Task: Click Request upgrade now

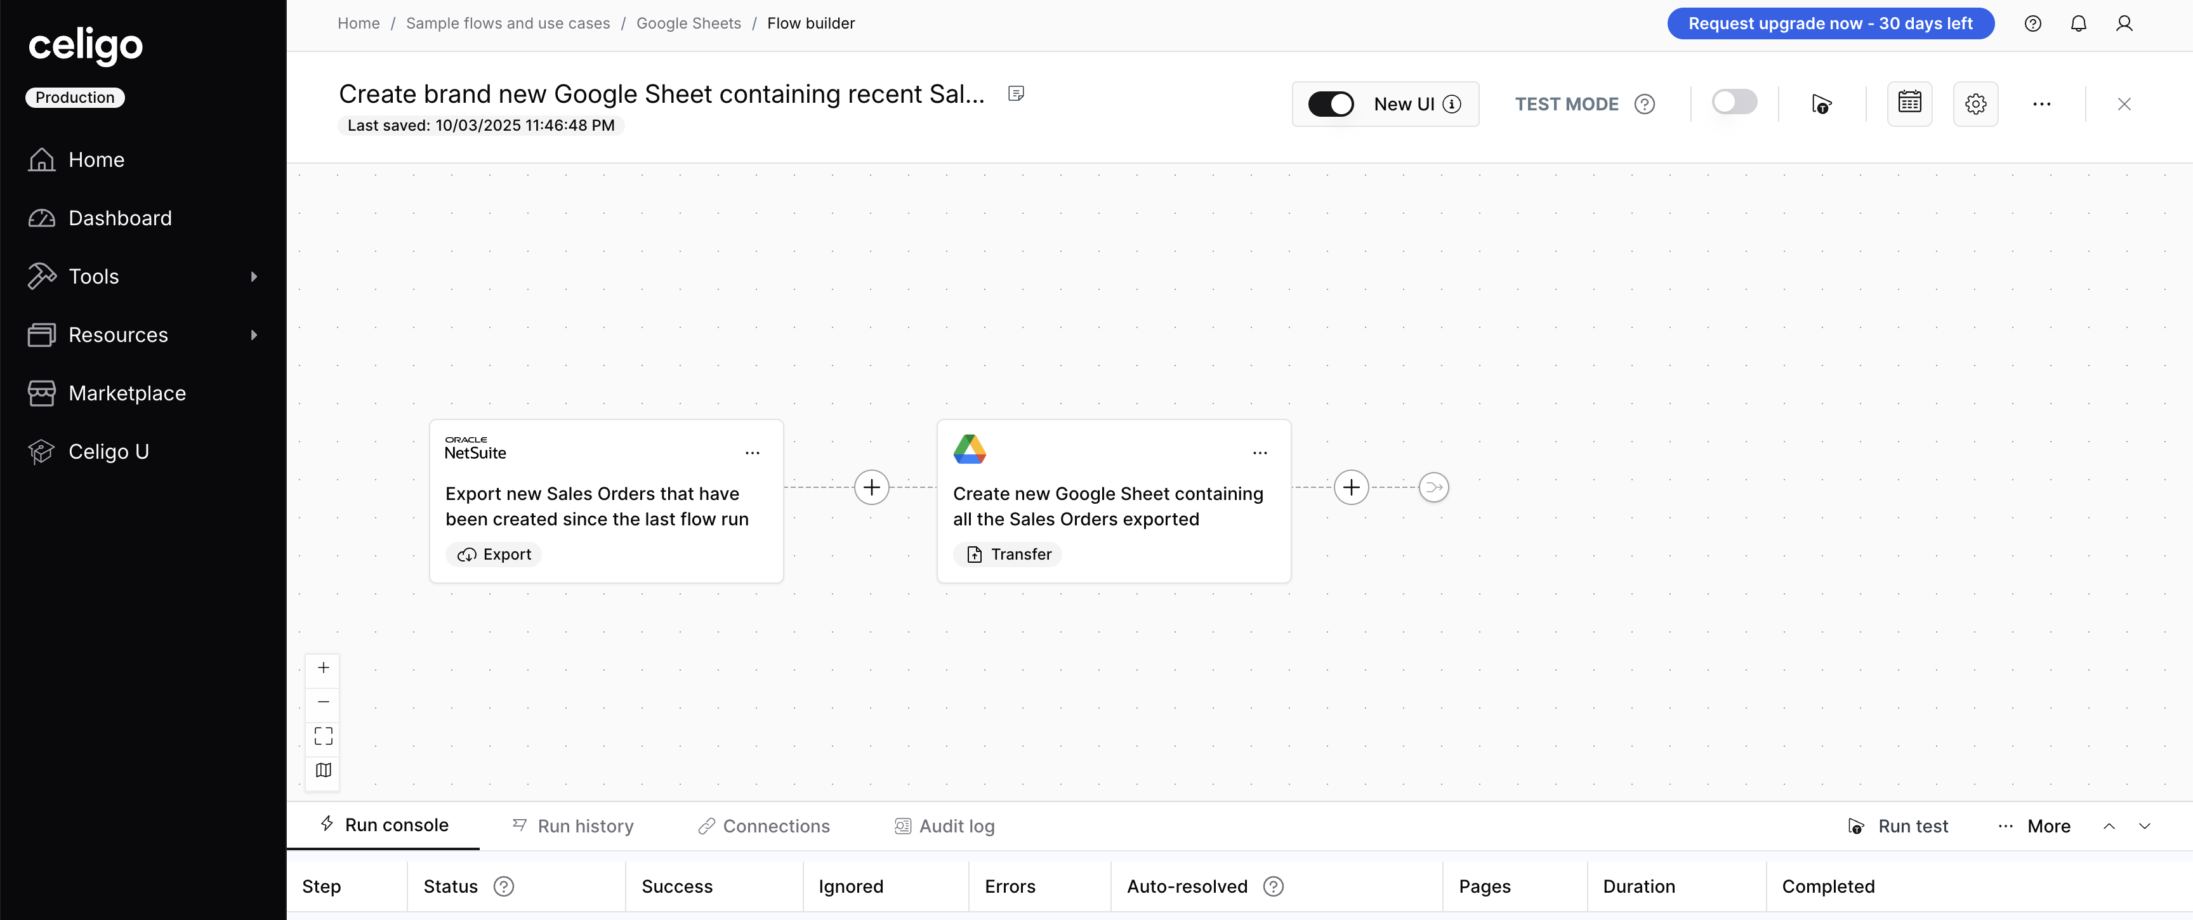Action: 1829,23
